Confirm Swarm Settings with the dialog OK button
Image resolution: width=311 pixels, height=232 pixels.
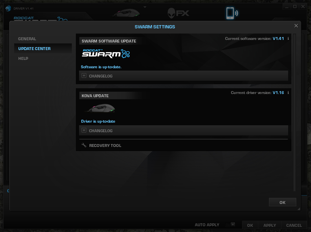coord(282,202)
